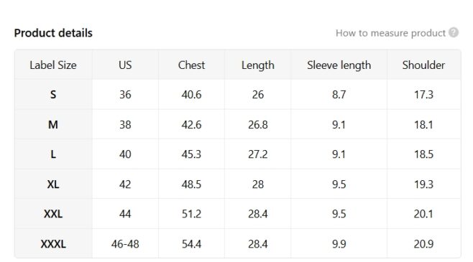This screenshot has height=262, width=473.
Task: Select the 40.6 chest value
Action: click(x=191, y=95)
